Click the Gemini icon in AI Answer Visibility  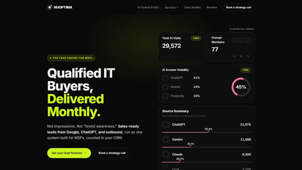pyautogui.click(x=165, y=87)
